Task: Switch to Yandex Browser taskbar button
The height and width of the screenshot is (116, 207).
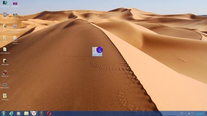Action: click(x=34, y=113)
